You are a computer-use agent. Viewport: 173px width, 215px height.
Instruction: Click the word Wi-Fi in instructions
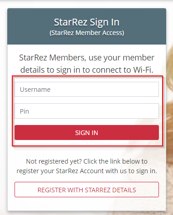143,70
